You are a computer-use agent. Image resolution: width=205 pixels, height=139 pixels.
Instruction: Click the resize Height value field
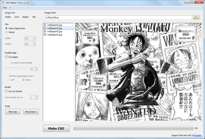point(29,44)
